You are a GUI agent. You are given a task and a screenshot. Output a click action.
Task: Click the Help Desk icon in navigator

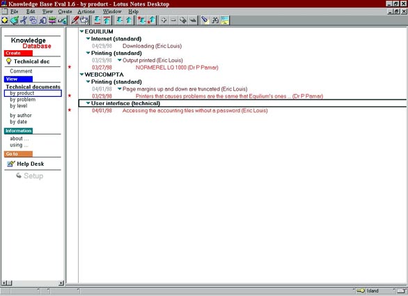(11, 164)
